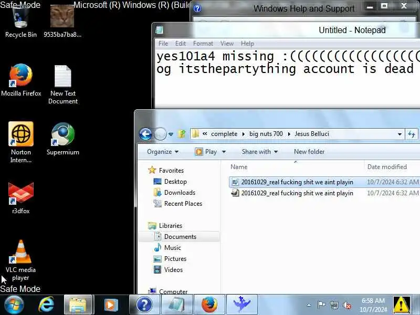The image size is (420, 315).
Task: Click the yellow warning icon in tray
Action: 401,305
